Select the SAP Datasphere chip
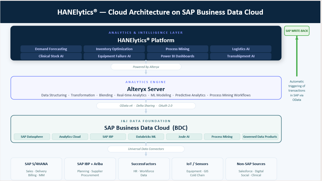322x181 pixels. coord(32,137)
